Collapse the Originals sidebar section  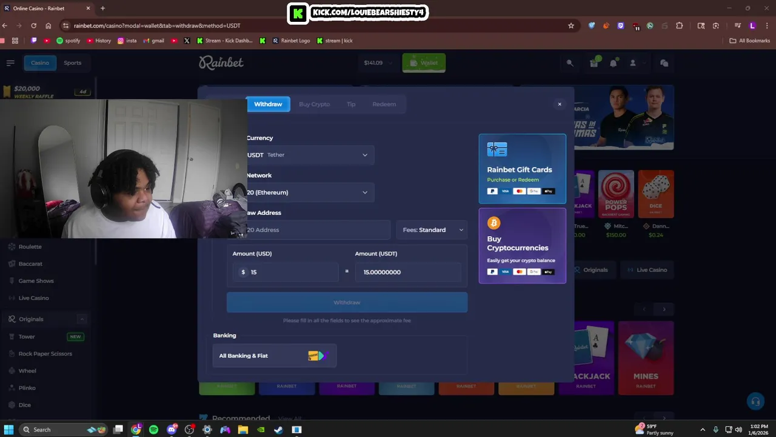coord(81,319)
